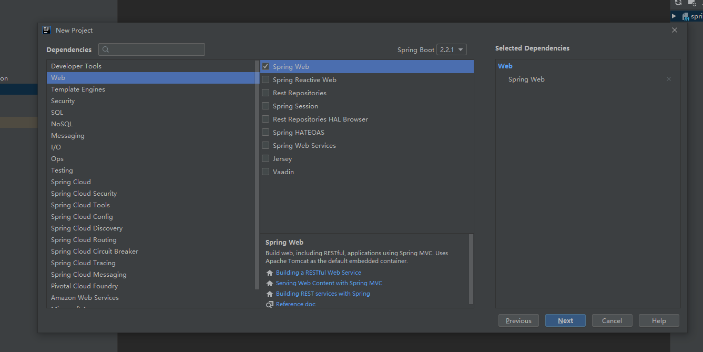Viewport: 703px width, 352px height.
Task: Select the SQL category
Action: pyautogui.click(x=151, y=113)
